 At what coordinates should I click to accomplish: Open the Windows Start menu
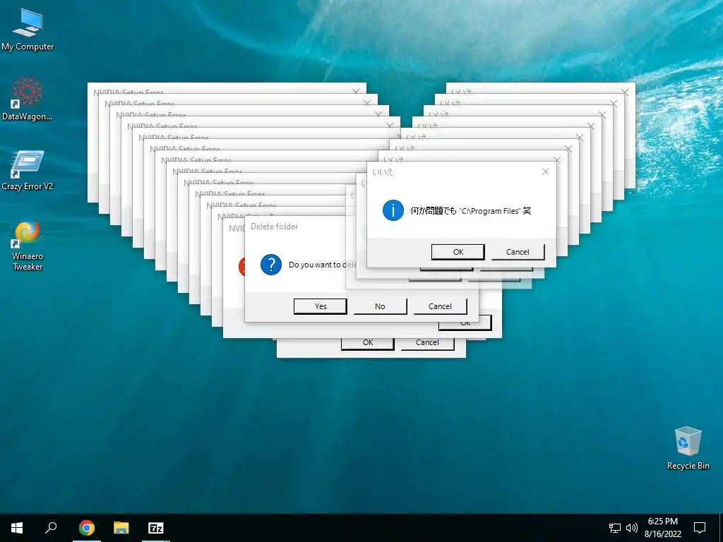(17, 528)
